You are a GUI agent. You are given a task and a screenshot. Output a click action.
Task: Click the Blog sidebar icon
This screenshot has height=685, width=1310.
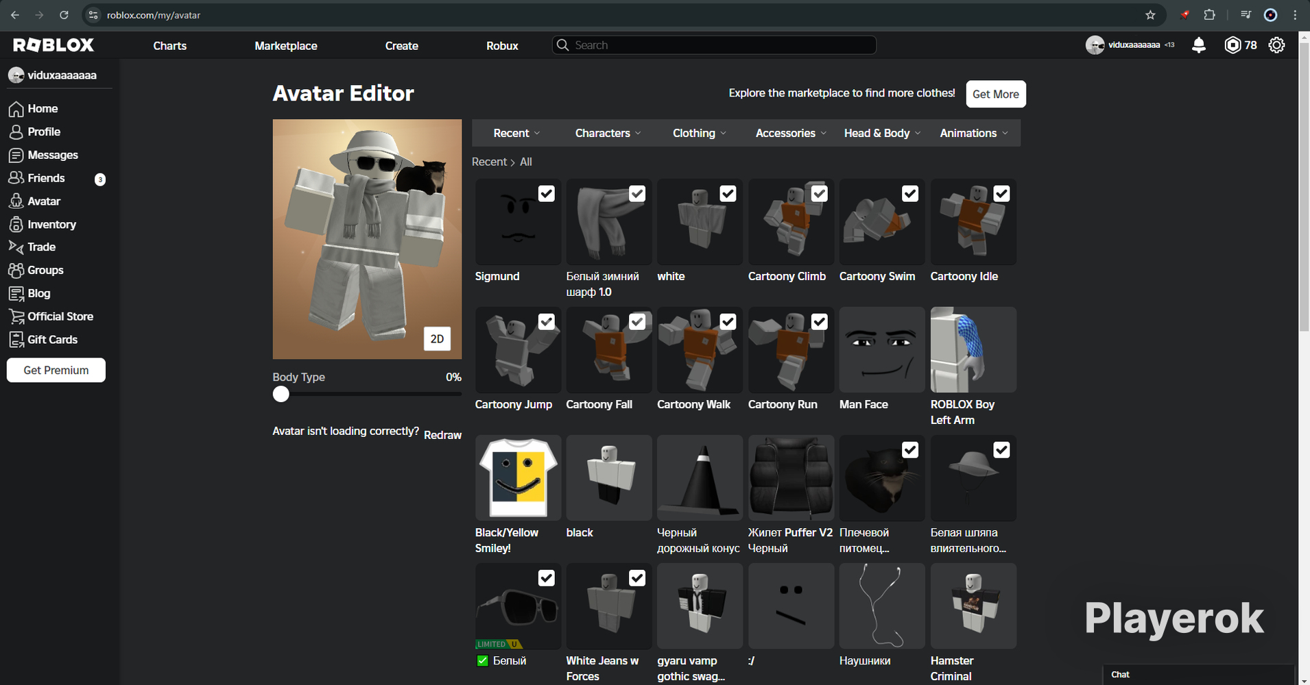[x=16, y=294]
